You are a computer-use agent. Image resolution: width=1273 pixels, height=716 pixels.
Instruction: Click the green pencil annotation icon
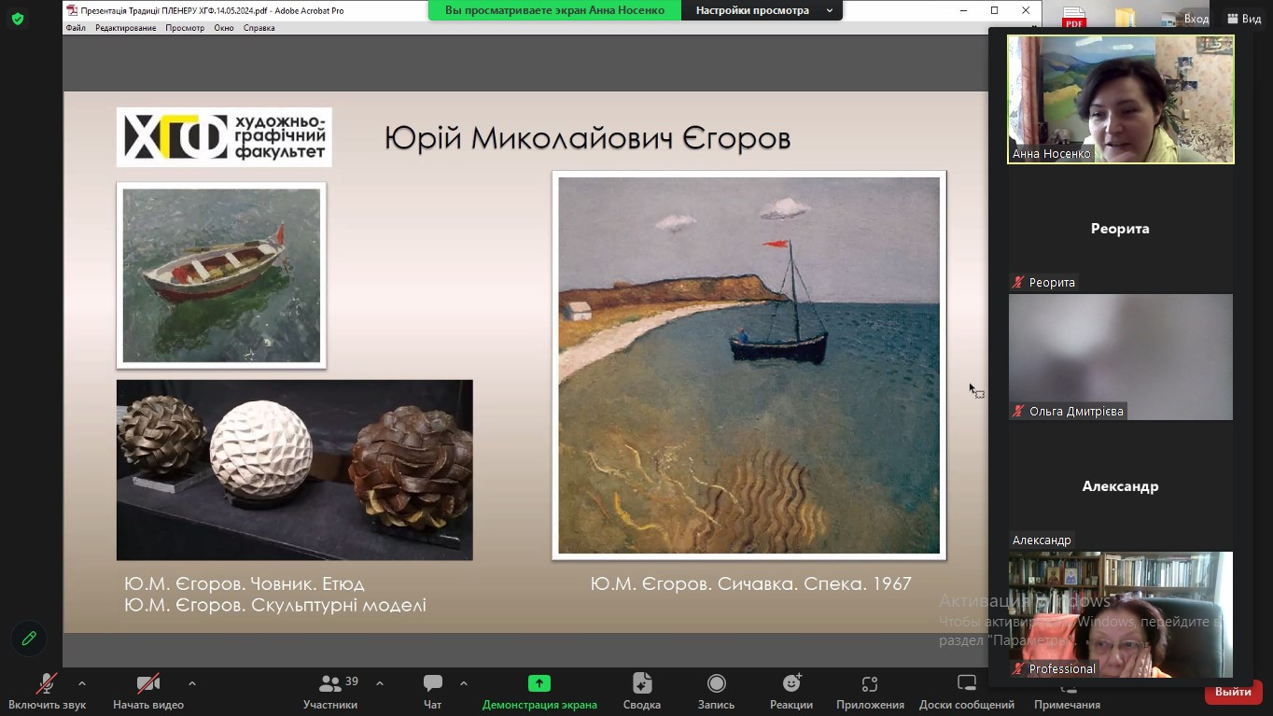tap(29, 639)
